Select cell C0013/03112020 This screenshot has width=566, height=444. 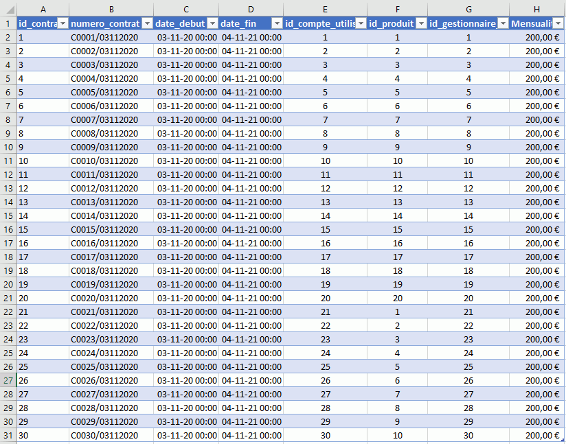coord(111,202)
